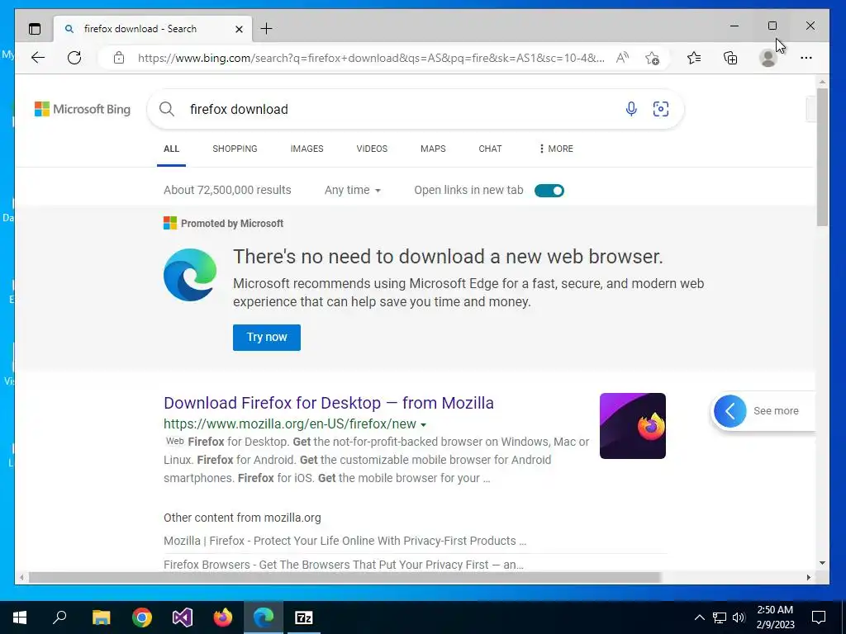The image size is (846, 634).
Task: Show hidden system tray icons
Action: point(699,617)
